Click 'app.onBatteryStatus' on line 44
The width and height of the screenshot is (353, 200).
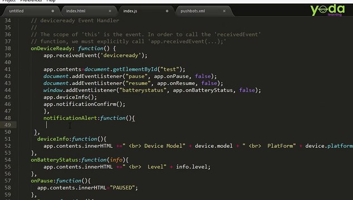202,90
